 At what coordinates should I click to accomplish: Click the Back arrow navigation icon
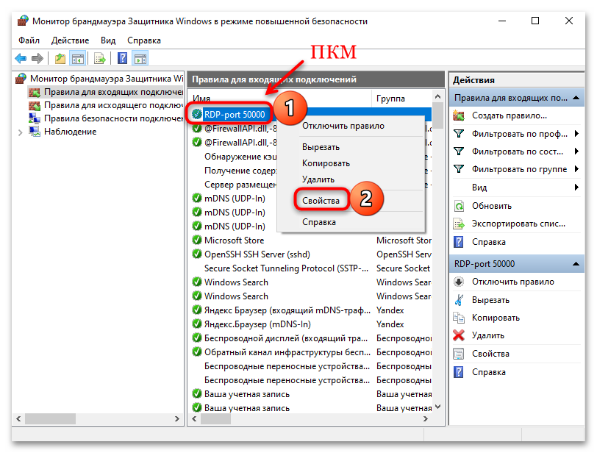pos(20,58)
